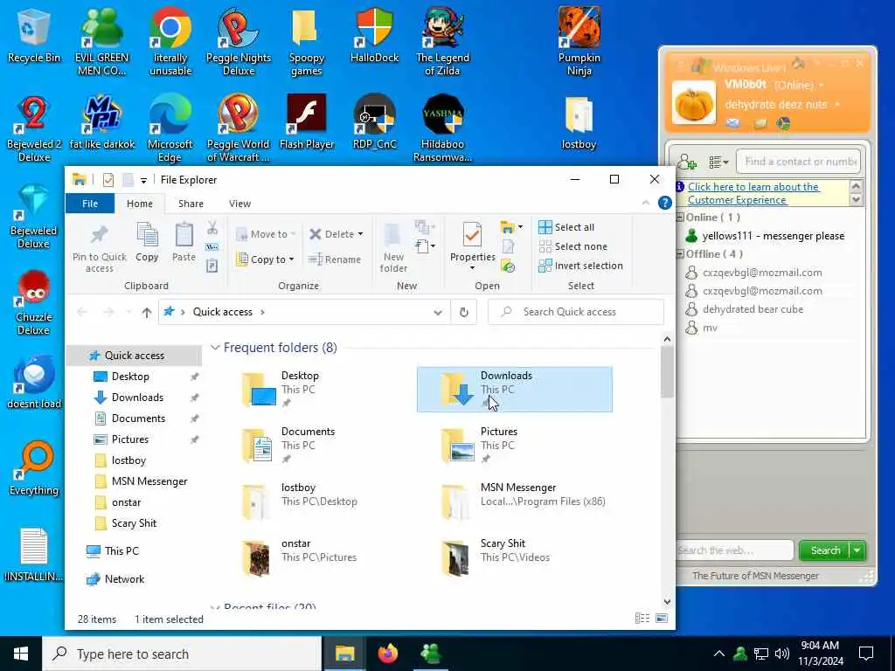Click the Windows Start button
This screenshot has width=895, height=671.
21,654
